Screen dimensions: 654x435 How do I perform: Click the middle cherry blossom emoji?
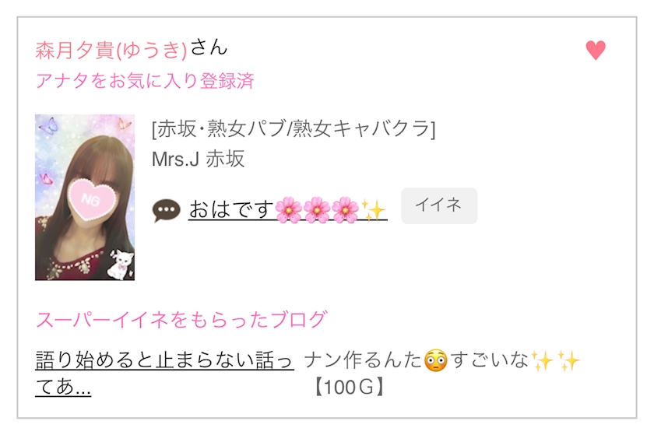point(317,210)
